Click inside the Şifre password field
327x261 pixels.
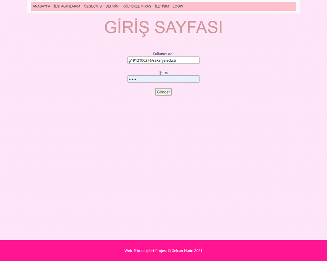[x=163, y=79]
